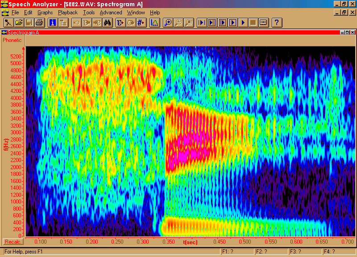The height and width of the screenshot is (257, 357).
Task: Zoom out with the minus magnifier
Action: [178, 23]
